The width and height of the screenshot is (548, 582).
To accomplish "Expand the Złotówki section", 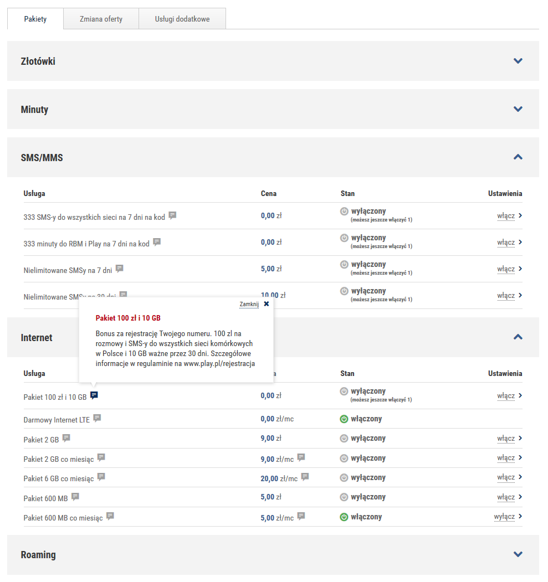I will point(518,61).
